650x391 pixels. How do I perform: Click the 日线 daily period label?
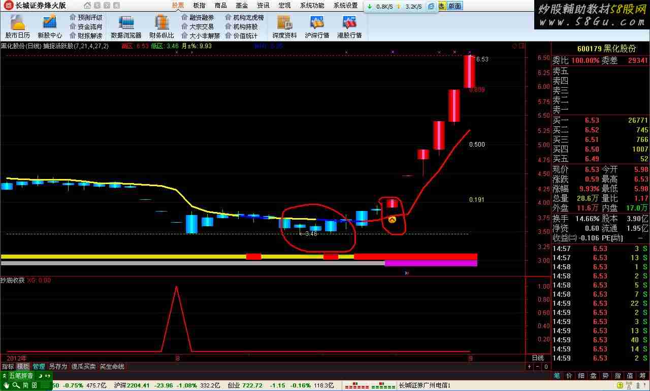[x=538, y=358]
